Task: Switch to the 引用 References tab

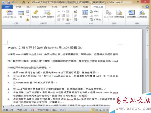Action: [x=54, y=7]
